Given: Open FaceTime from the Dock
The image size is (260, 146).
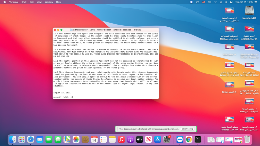Looking at the screenshot, I should tap(49, 139).
